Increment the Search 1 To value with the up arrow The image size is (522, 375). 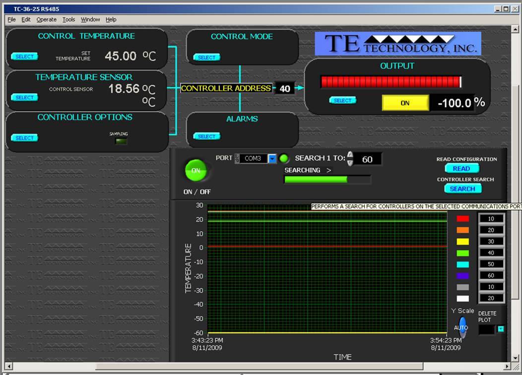tap(351, 156)
